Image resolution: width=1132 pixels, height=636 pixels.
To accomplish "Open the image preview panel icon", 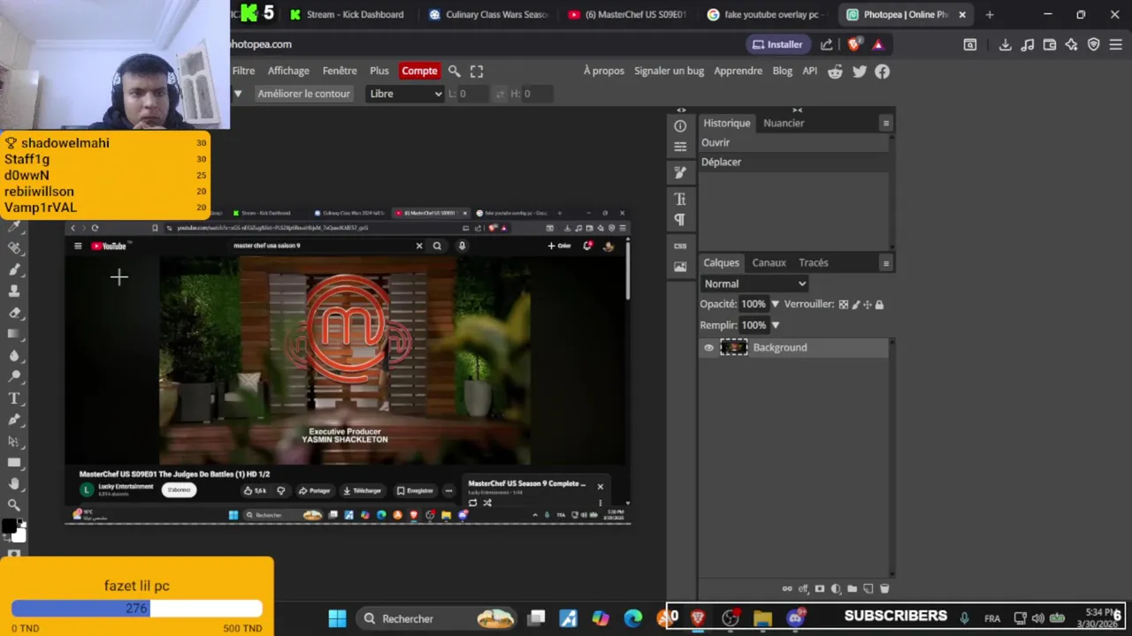I will coord(680,266).
